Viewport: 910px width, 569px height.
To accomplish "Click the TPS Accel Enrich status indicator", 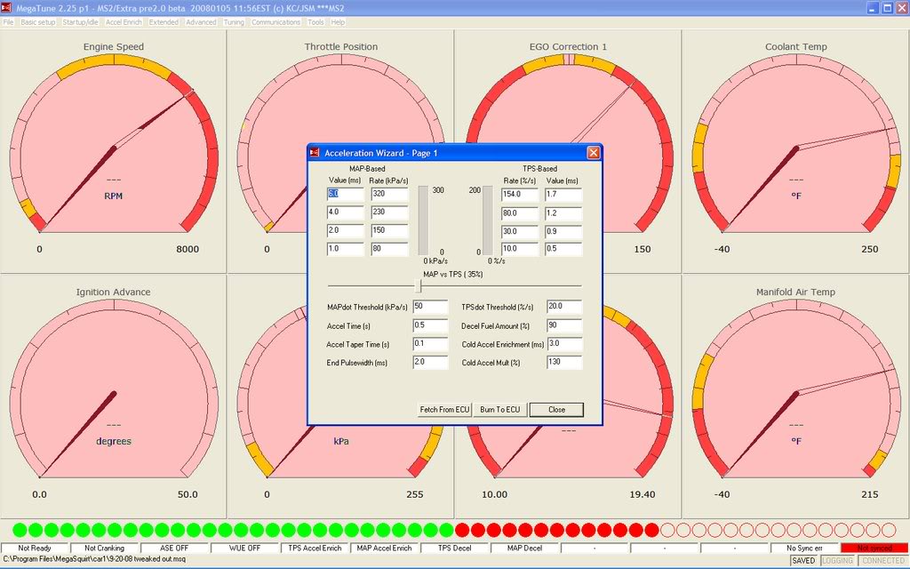I will coord(315,548).
